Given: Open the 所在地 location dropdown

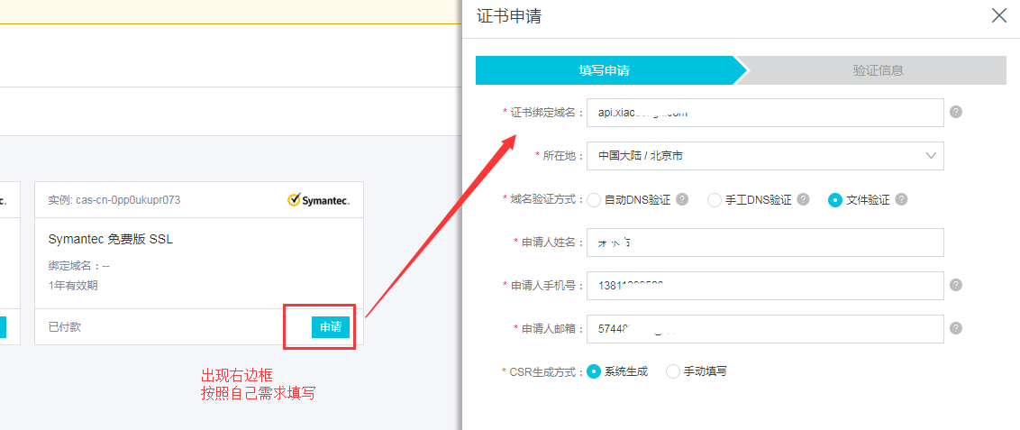Looking at the screenshot, I should point(764,156).
